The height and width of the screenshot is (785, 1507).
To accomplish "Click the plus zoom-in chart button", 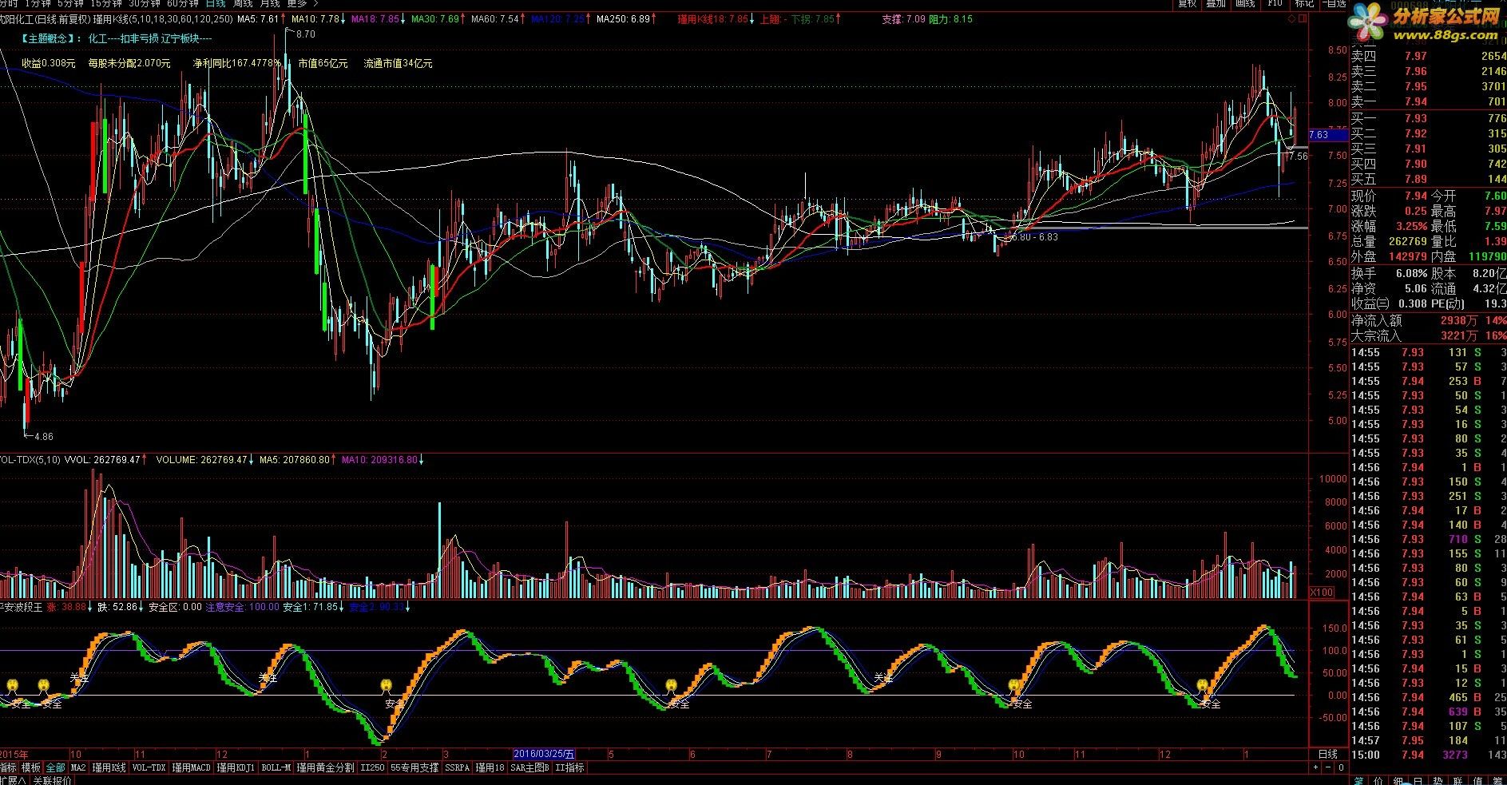I will point(1316,767).
